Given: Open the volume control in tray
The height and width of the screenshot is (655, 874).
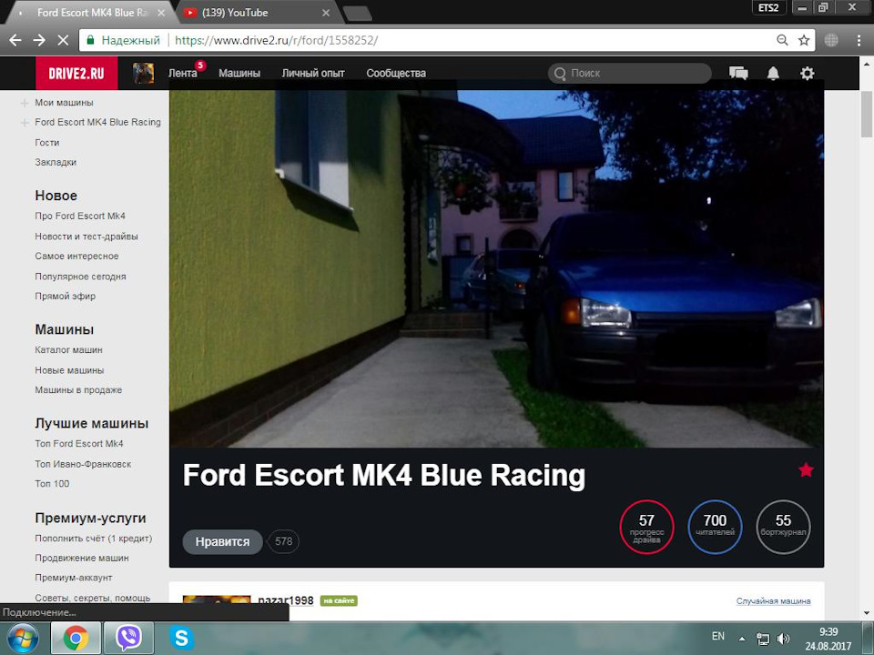Looking at the screenshot, I should click(x=784, y=639).
